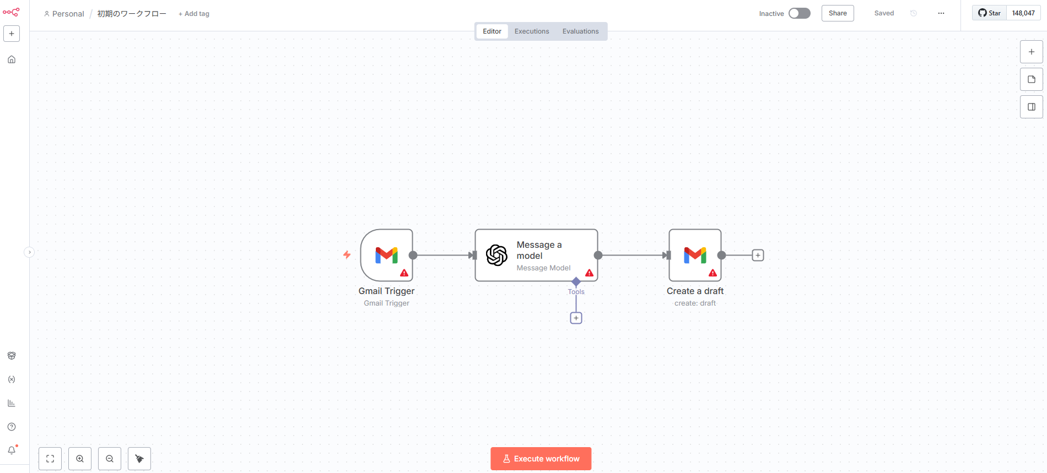The width and height of the screenshot is (1047, 473).
Task: Click the tidy up nodes icon
Action: tap(139, 459)
